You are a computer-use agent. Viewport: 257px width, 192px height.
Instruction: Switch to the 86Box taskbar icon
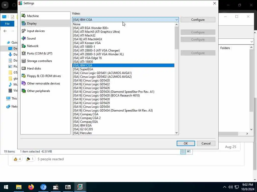click(x=80, y=187)
